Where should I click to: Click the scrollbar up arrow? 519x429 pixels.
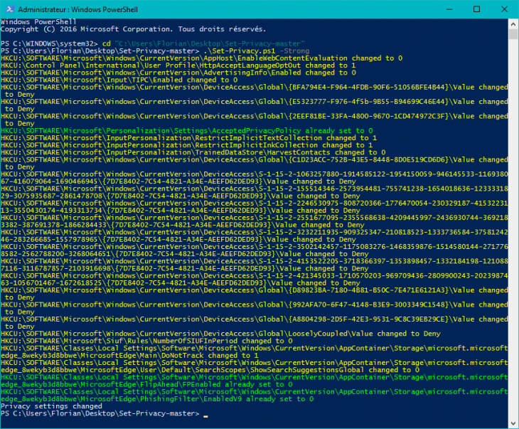[513, 24]
